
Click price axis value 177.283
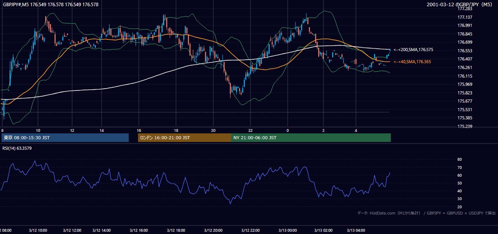(465, 9)
